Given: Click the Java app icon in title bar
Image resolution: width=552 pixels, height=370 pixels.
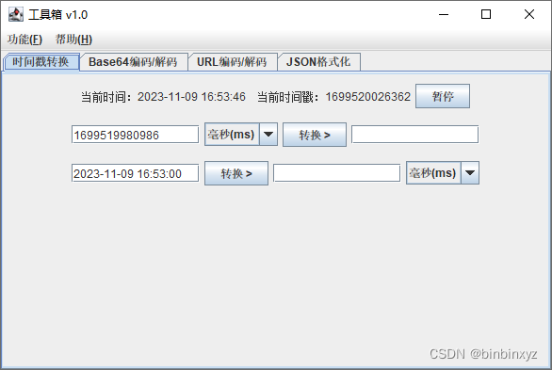Looking at the screenshot, I should point(16,14).
